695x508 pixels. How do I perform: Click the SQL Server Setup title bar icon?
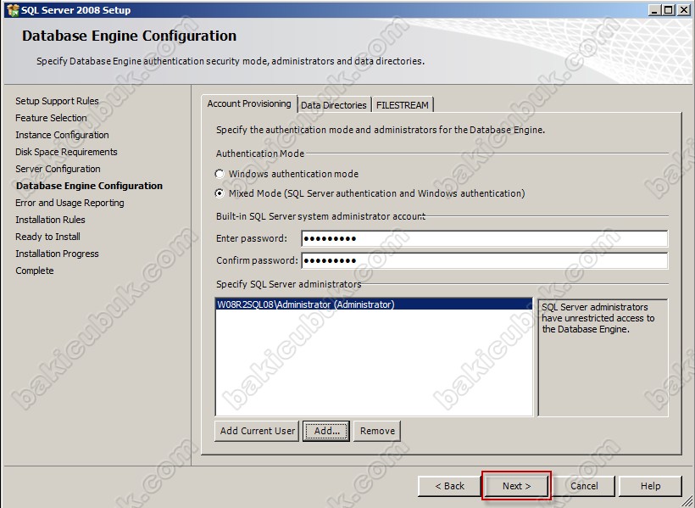coord(13,10)
